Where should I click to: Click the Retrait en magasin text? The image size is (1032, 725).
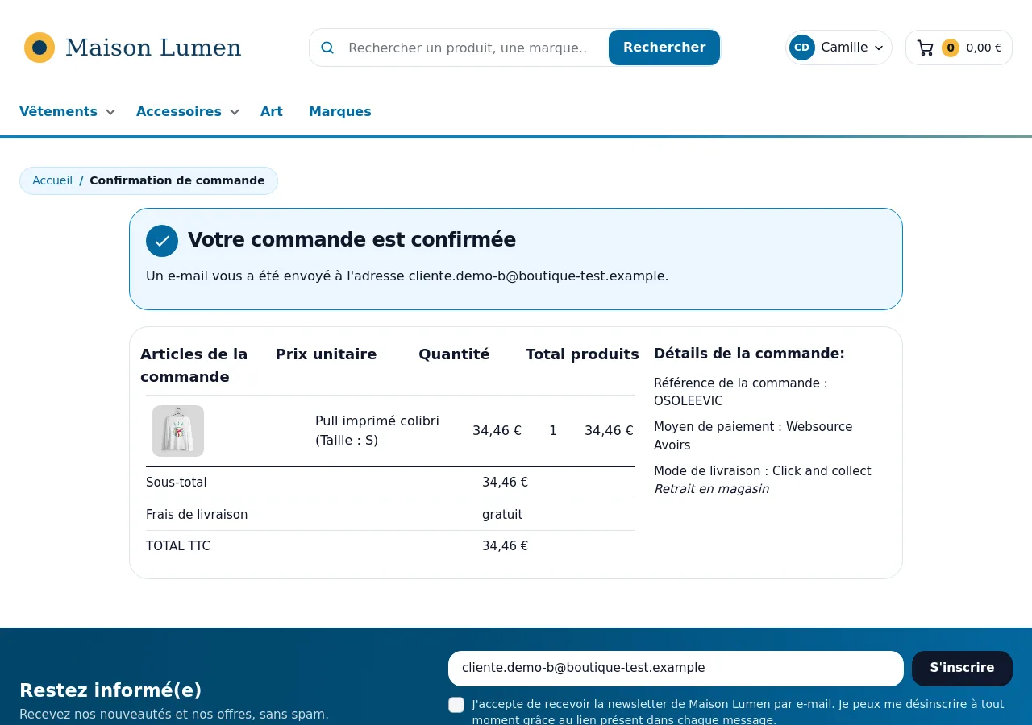pyautogui.click(x=711, y=489)
